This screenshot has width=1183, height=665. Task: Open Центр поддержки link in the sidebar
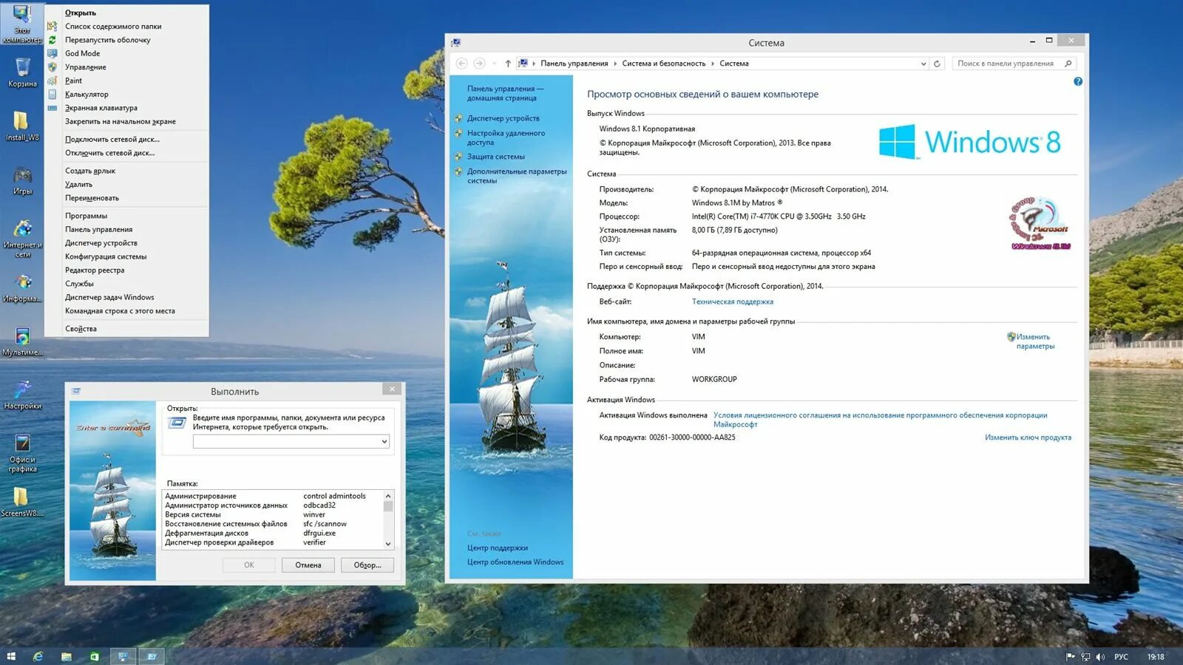498,548
